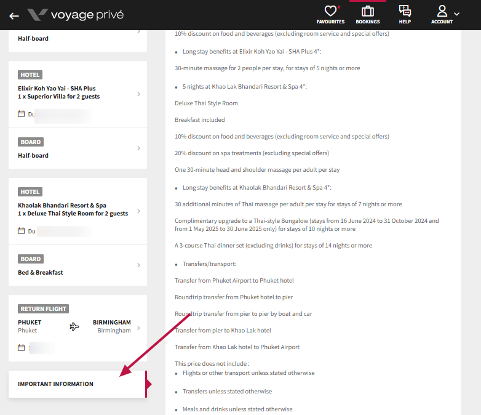
Task: Click the Bed & Breakfast label
Action: click(x=41, y=273)
